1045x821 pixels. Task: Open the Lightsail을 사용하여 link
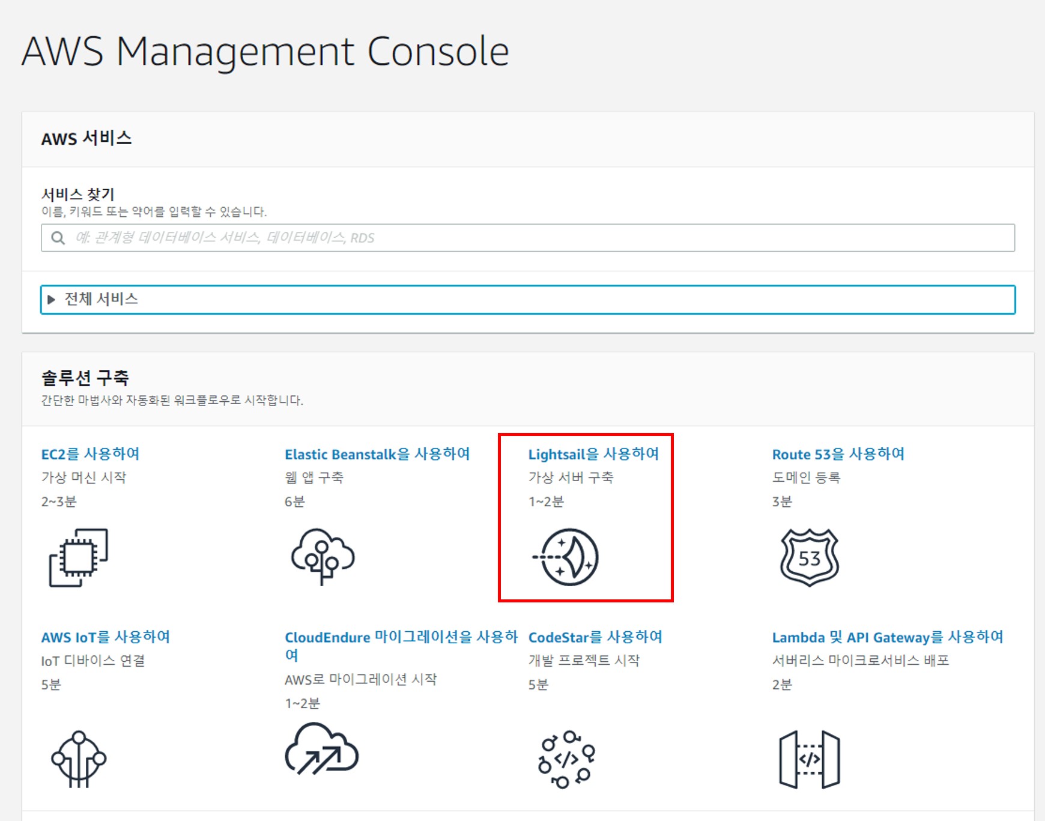(x=593, y=454)
